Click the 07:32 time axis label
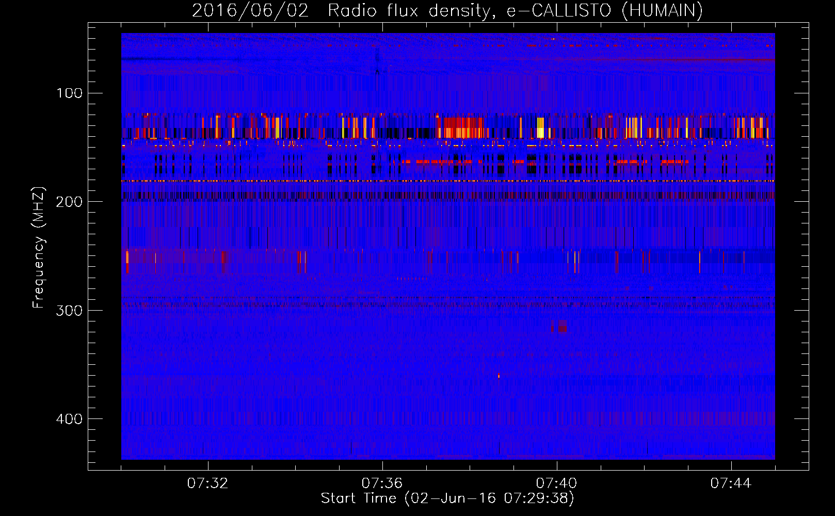This screenshot has height=516, width=835. point(208,483)
